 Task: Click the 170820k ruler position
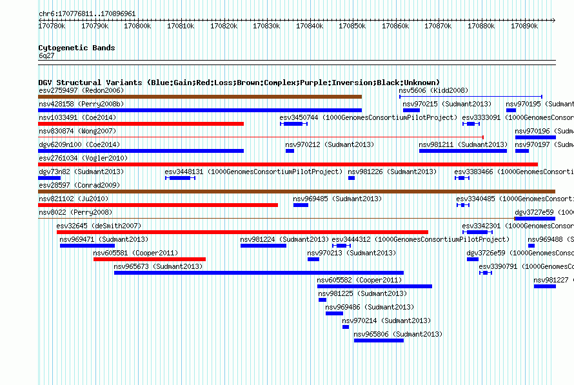tap(224, 26)
